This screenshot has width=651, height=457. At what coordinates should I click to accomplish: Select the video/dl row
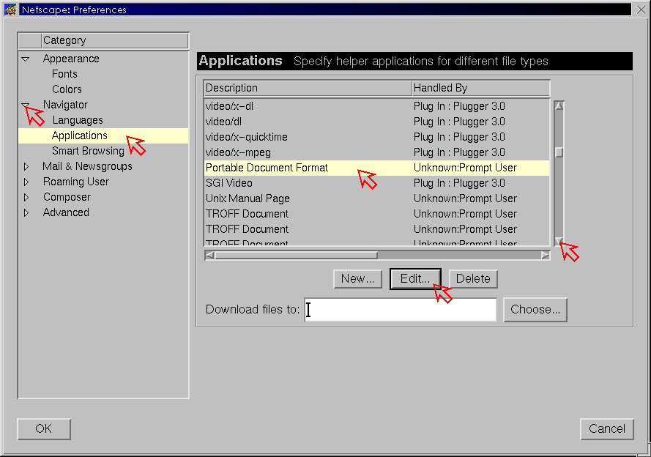point(376,122)
